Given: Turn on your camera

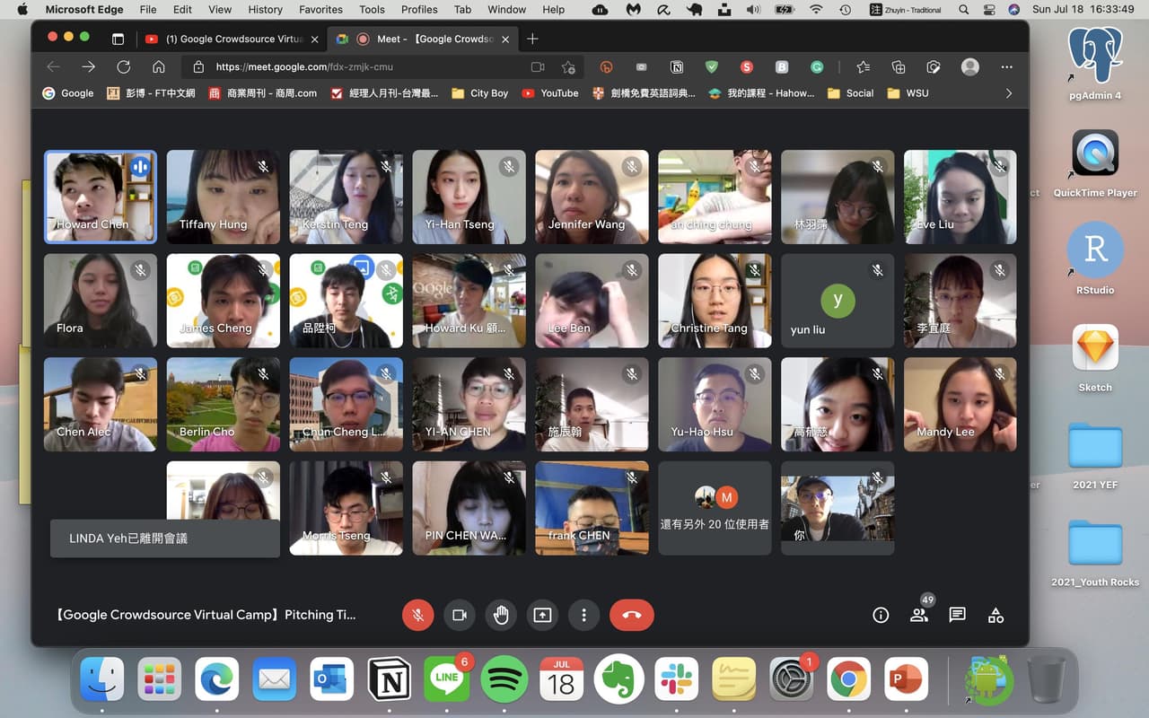Looking at the screenshot, I should click(459, 615).
